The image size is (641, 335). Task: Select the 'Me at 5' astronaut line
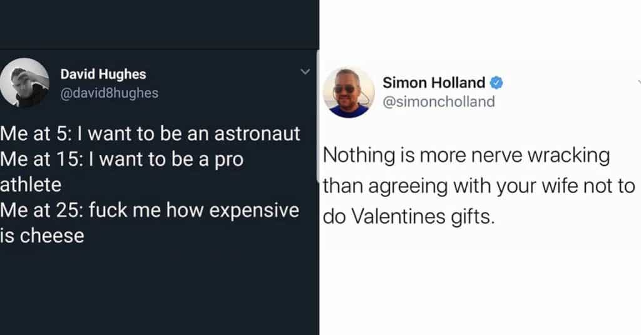click(150, 134)
